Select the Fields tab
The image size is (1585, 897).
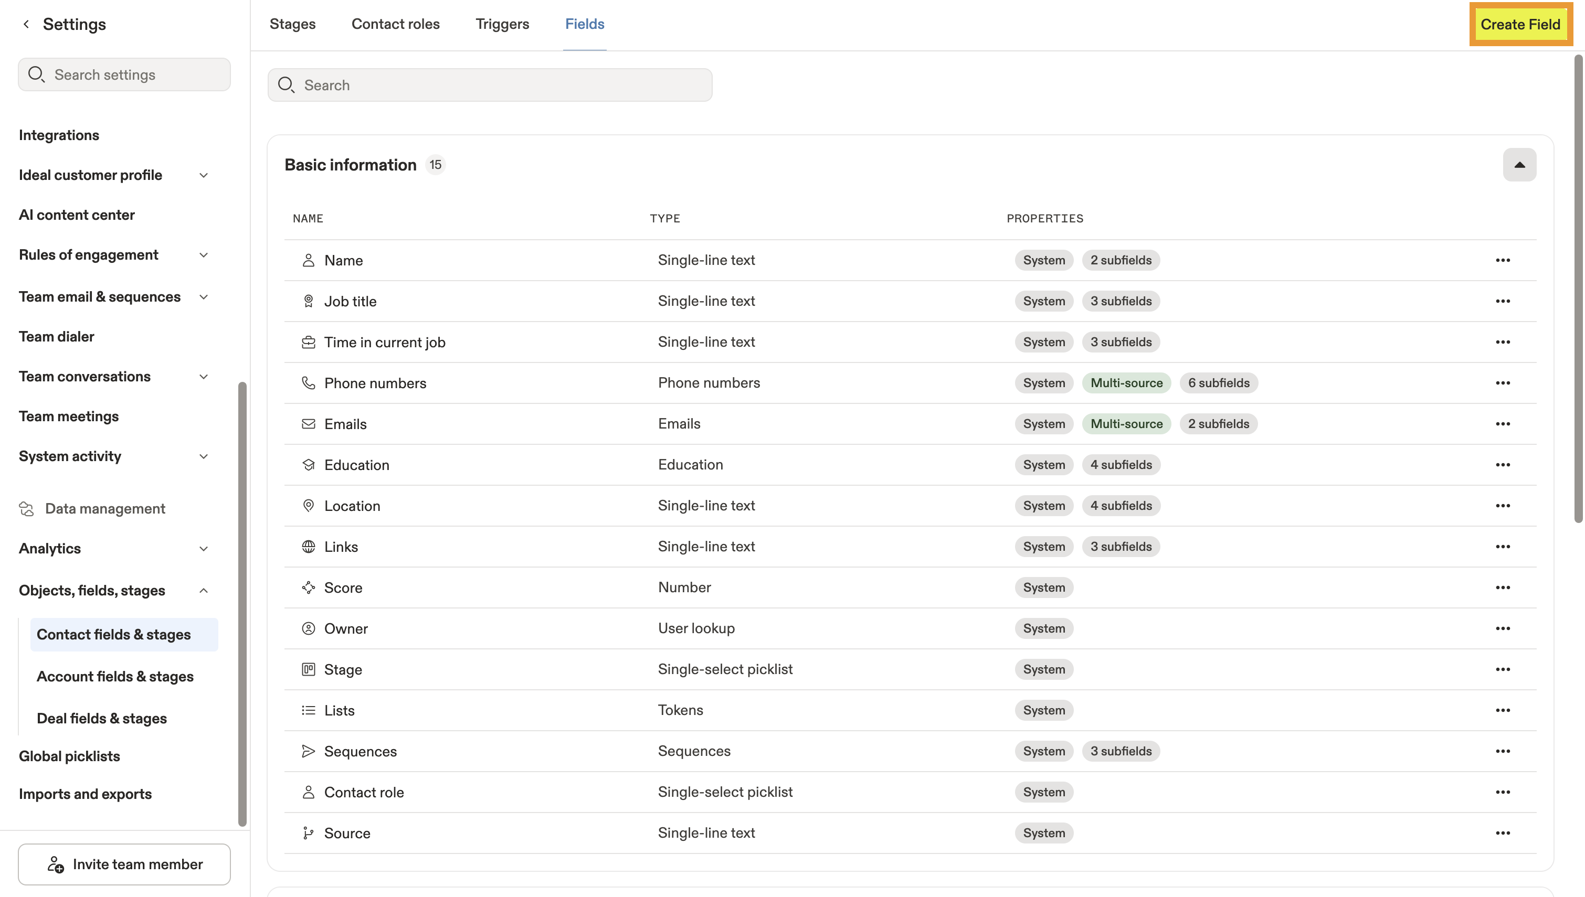coord(584,24)
